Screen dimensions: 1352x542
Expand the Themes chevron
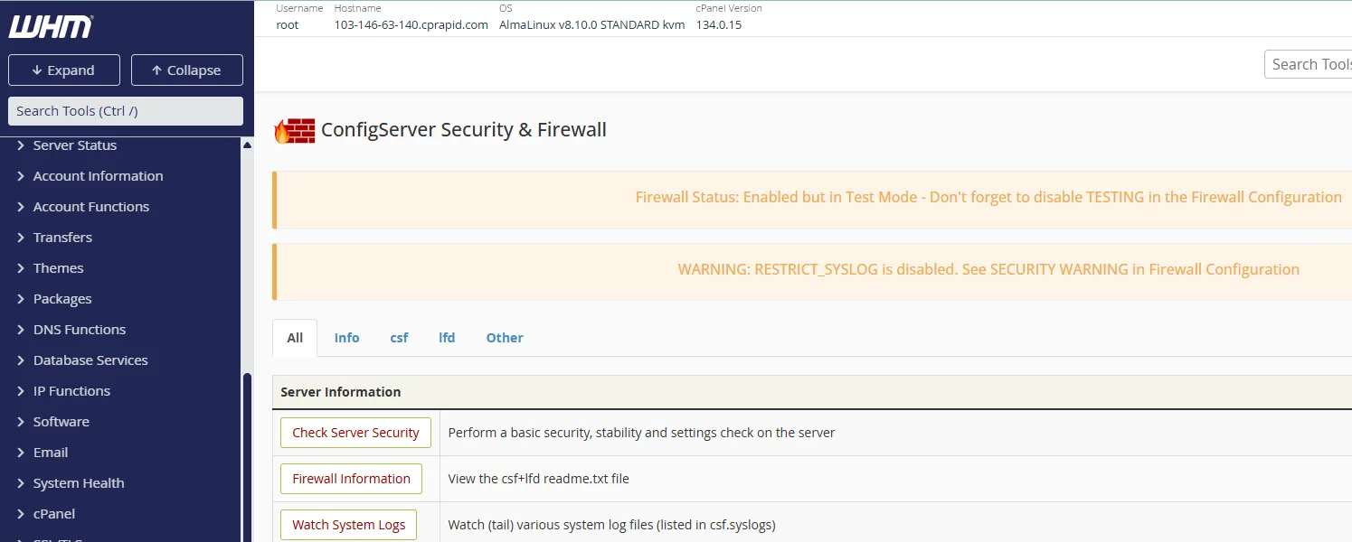click(x=21, y=268)
